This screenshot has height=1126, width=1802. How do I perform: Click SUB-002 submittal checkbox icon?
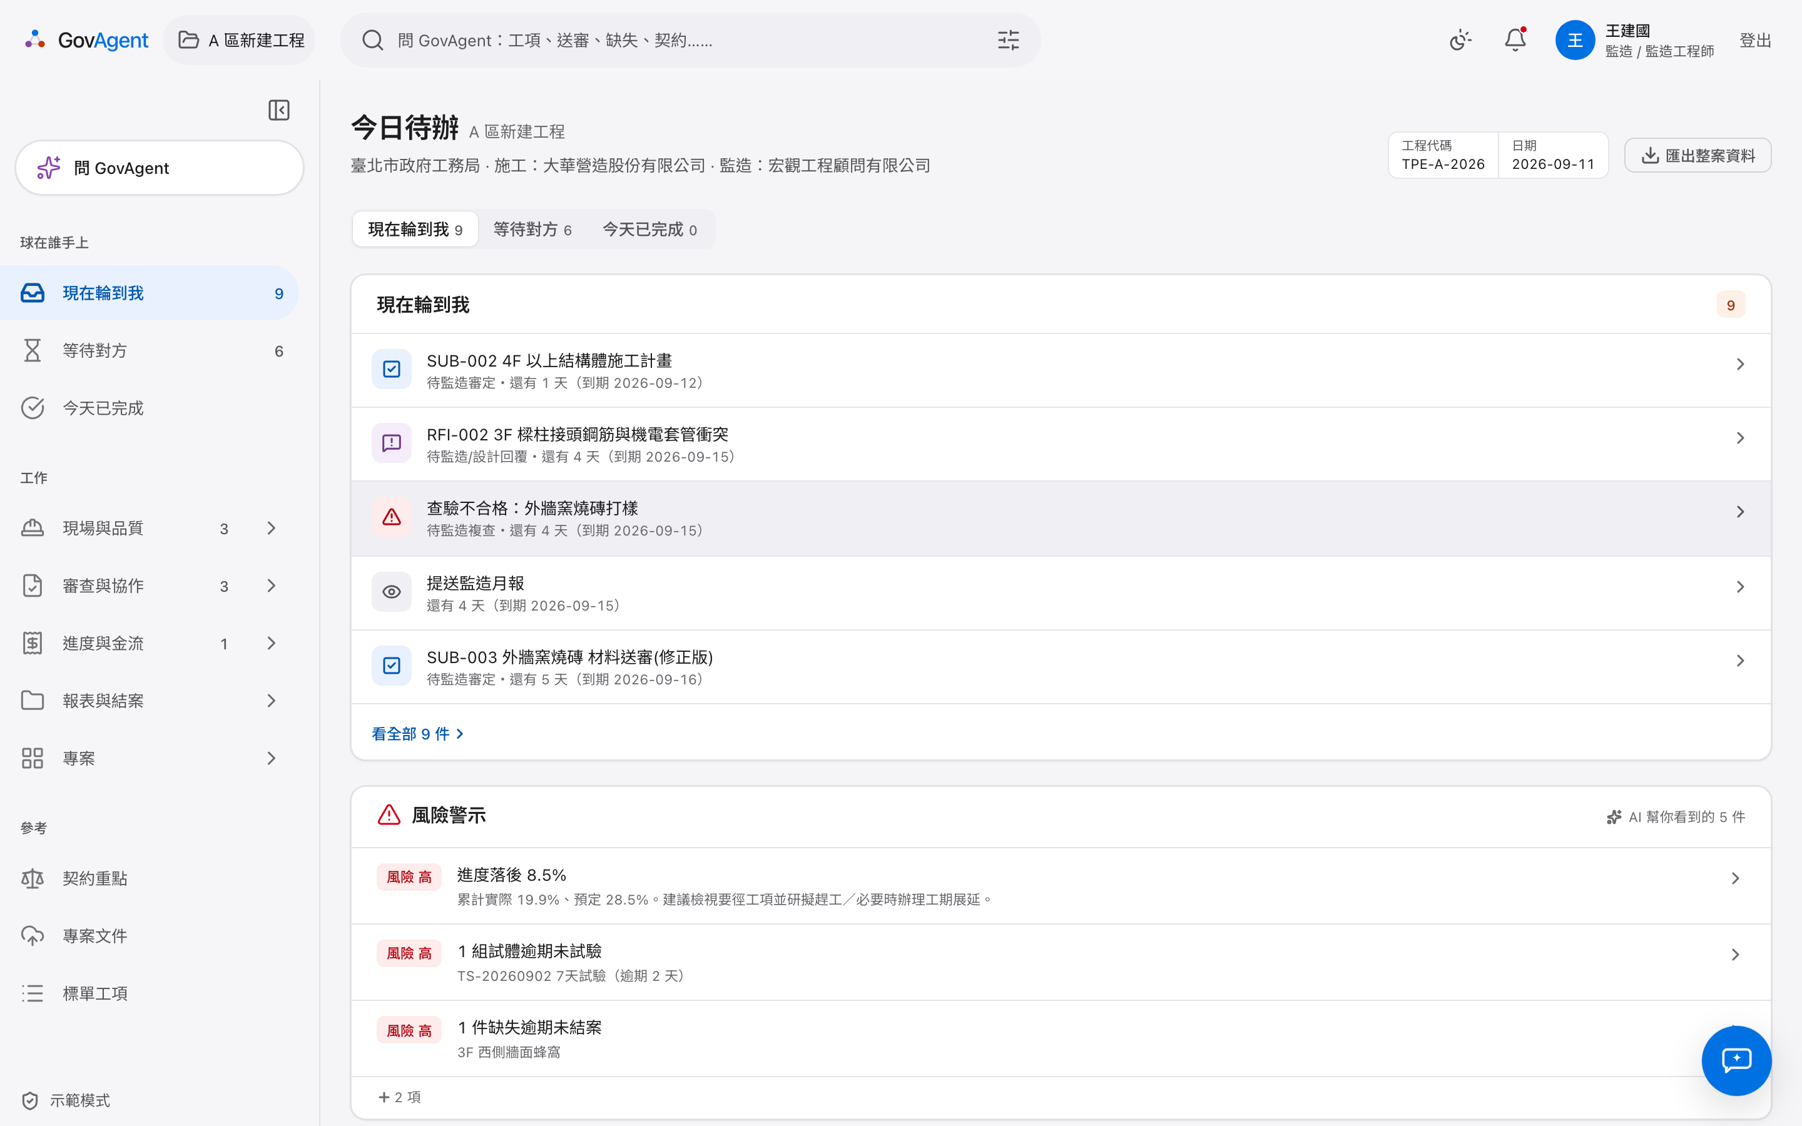(x=392, y=369)
